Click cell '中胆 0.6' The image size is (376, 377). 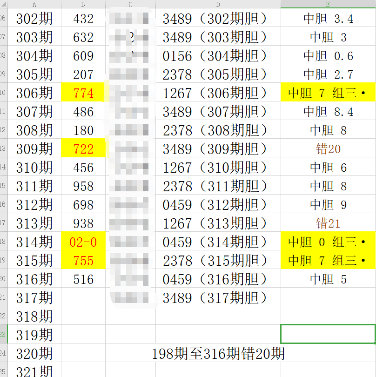click(x=328, y=56)
